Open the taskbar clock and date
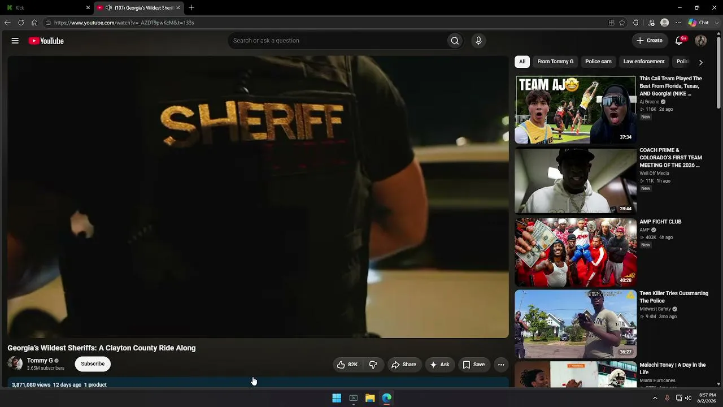 (707, 398)
